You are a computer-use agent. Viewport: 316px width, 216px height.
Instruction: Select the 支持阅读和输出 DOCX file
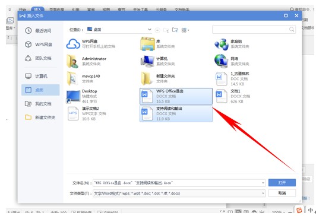tap(176, 113)
